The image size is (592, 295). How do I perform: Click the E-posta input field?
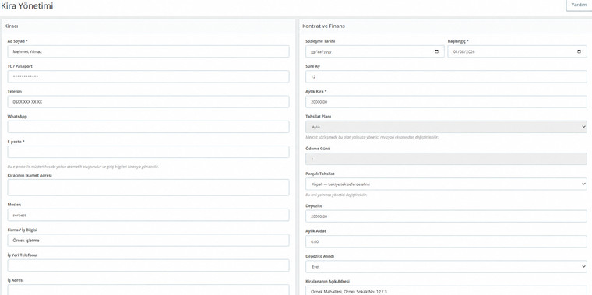pos(148,152)
